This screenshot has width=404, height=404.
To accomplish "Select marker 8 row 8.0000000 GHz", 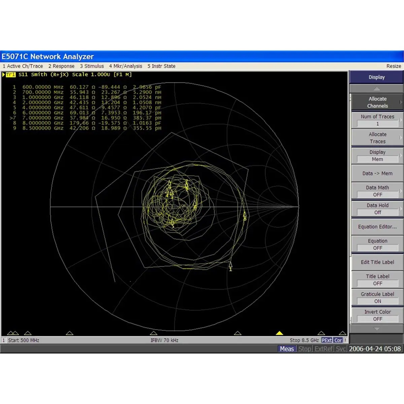I will click(x=87, y=123).
